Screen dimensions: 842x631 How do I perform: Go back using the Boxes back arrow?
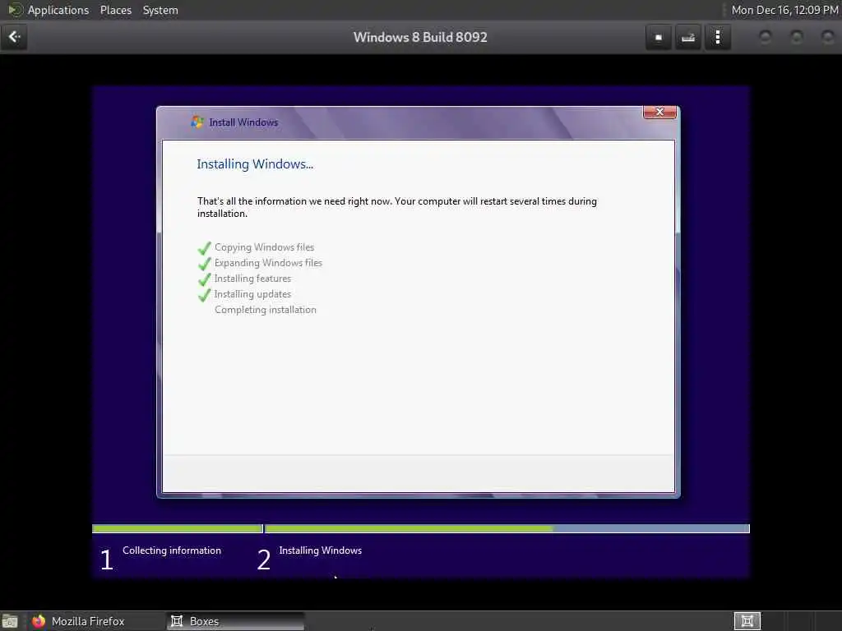coord(14,37)
